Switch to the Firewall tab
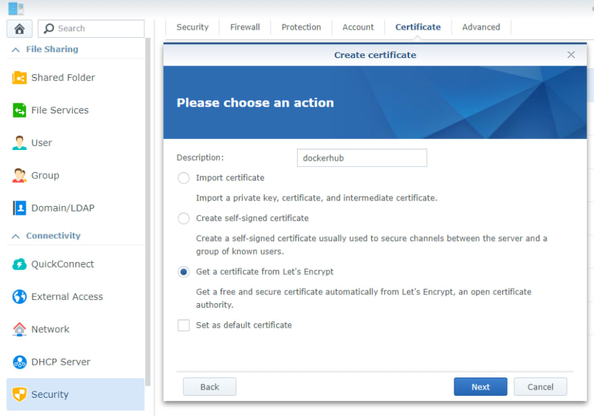Image resolution: width=594 pixels, height=416 pixels. (245, 27)
